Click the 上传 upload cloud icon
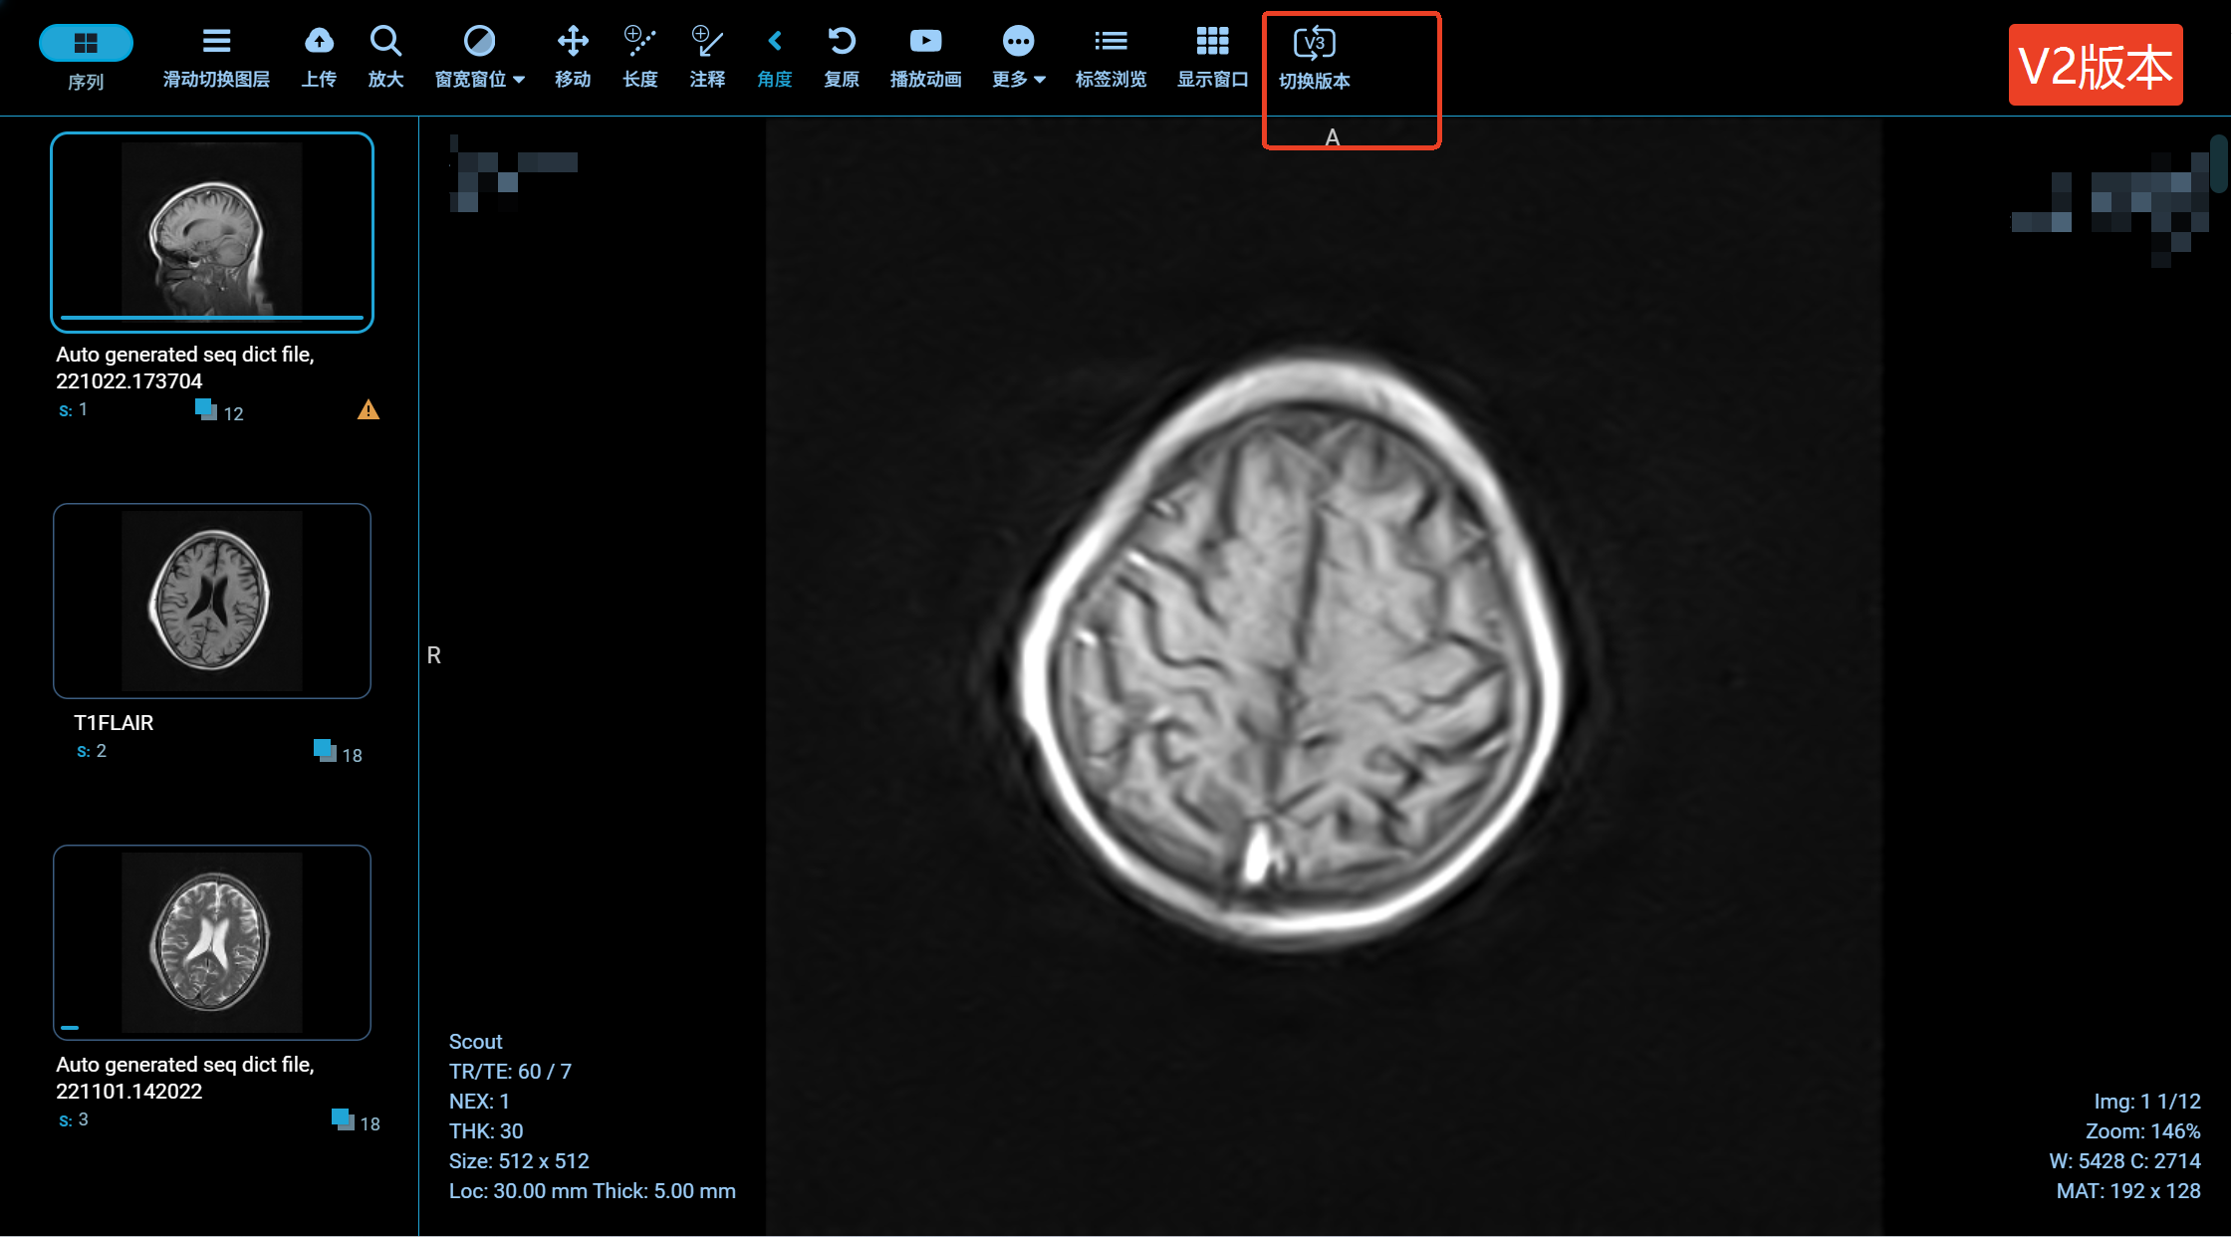Image resolution: width=2232 pixels, height=1237 pixels. pyautogui.click(x=319, y=41)
